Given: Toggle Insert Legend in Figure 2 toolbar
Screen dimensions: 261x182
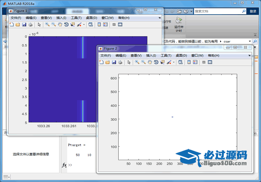Looking at the screenshot, I should coord(195,62).
